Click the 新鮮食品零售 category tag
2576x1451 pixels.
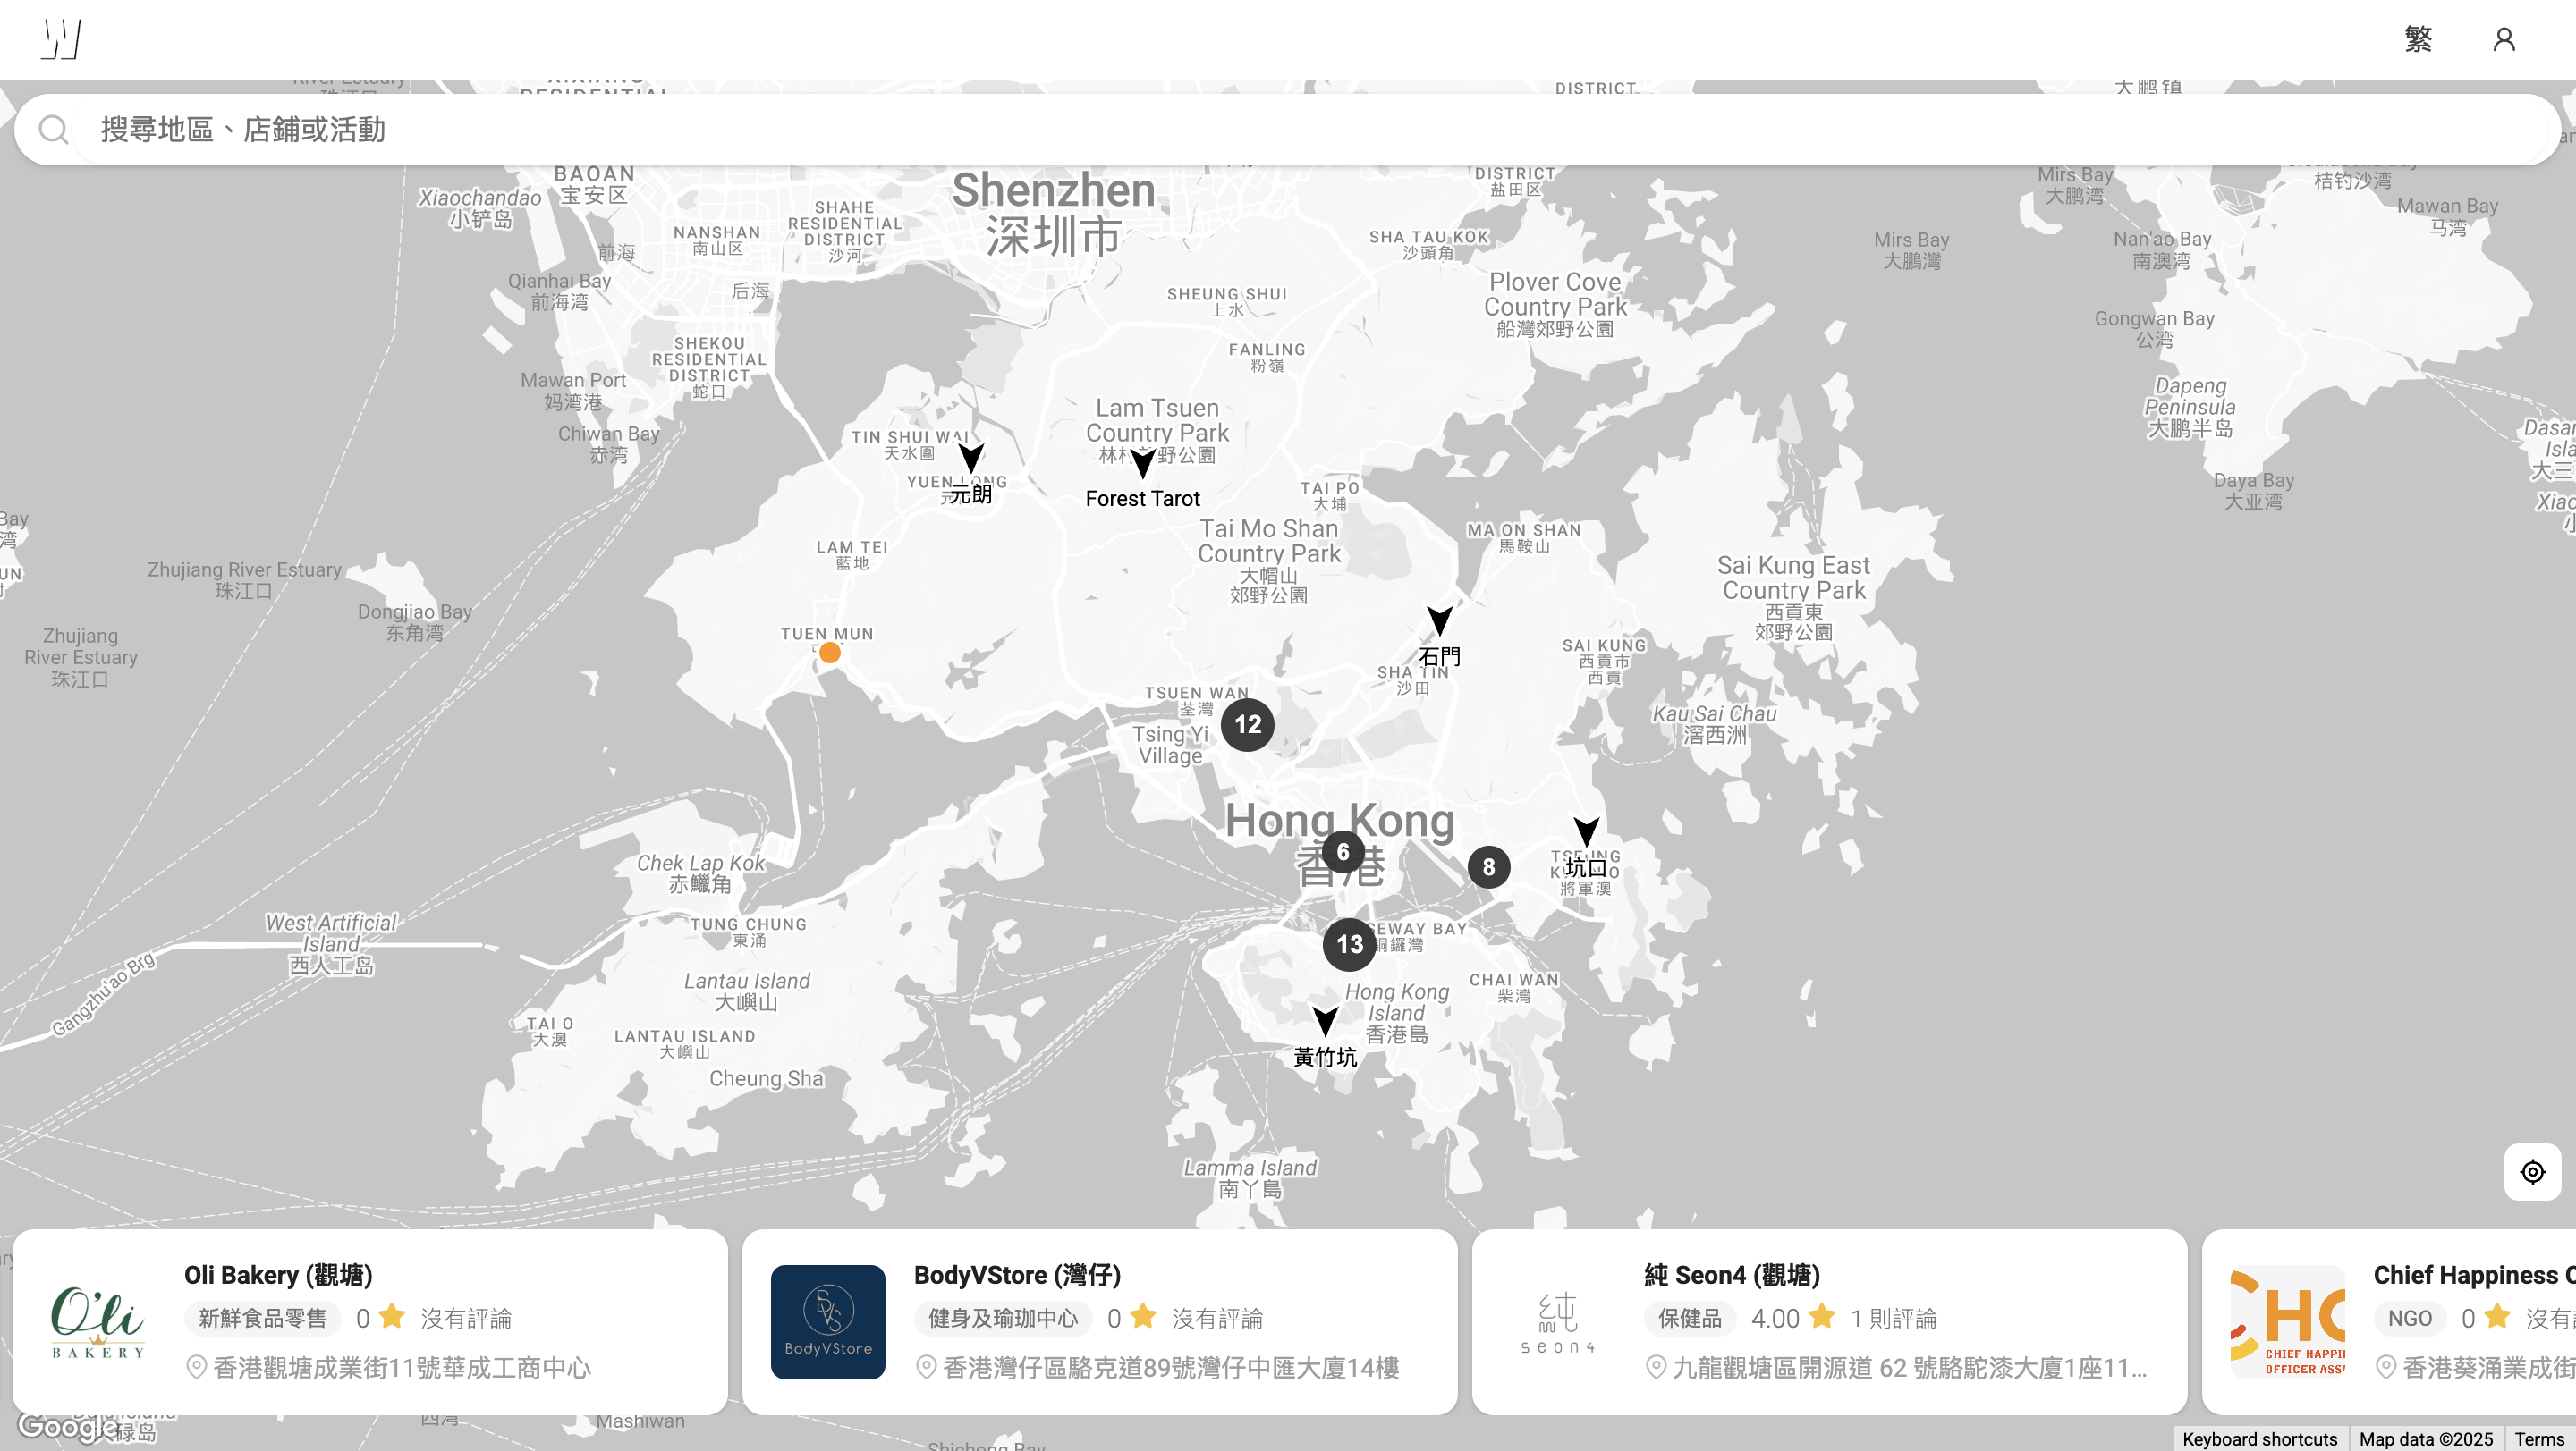[262, 1318]
